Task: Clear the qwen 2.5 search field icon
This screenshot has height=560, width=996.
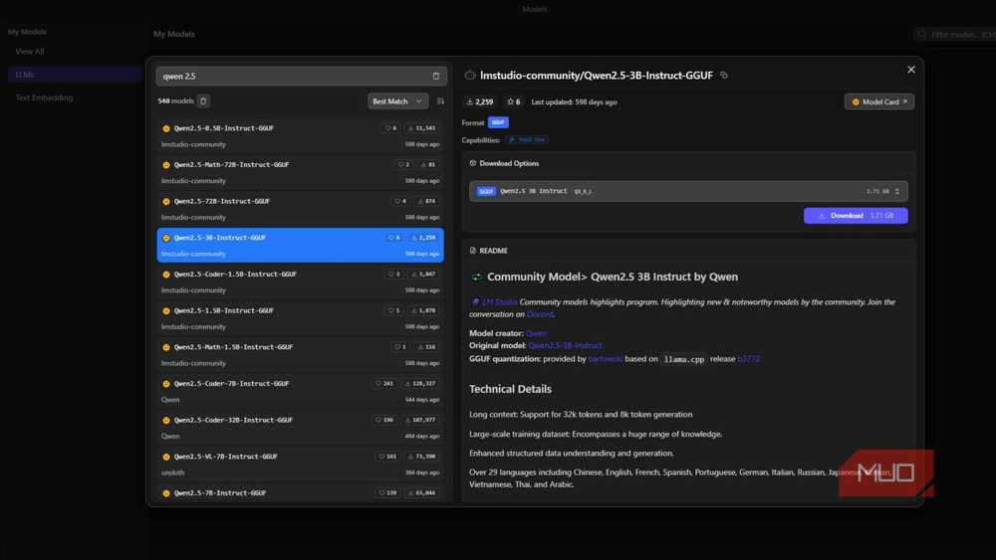Action: pyautogui.click(x=436, y=77)
